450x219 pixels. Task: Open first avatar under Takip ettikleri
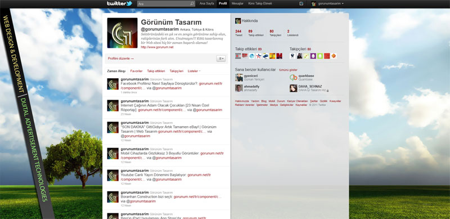tap(238, 56)
